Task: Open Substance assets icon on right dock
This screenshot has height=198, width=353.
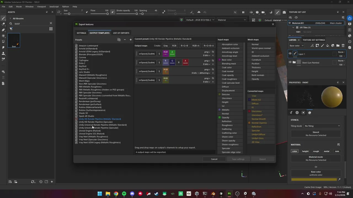Action: point(349,47)
